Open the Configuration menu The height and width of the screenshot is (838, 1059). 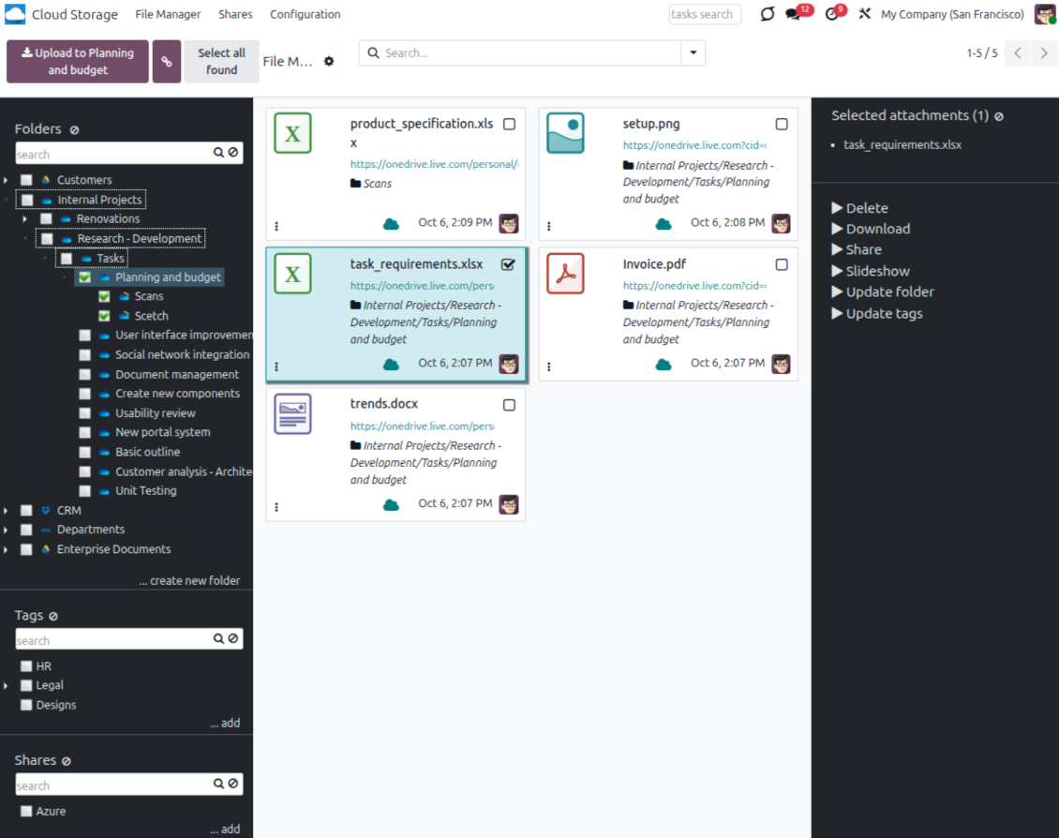(305, 15)
